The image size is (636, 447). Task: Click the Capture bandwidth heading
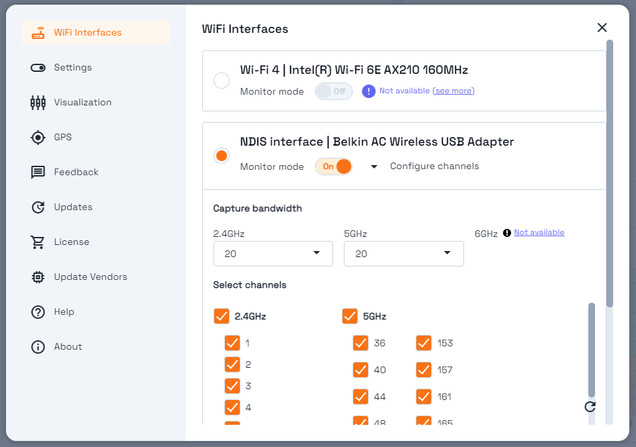point(258,208)
